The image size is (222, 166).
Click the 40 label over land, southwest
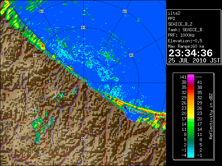35,111
